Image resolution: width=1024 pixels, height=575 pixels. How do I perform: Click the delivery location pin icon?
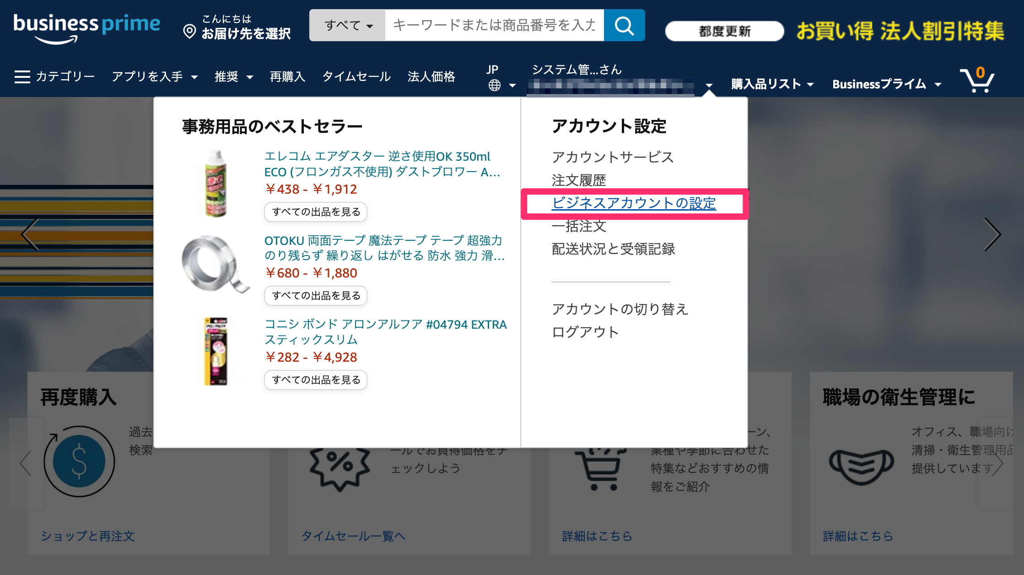(189, 32)
